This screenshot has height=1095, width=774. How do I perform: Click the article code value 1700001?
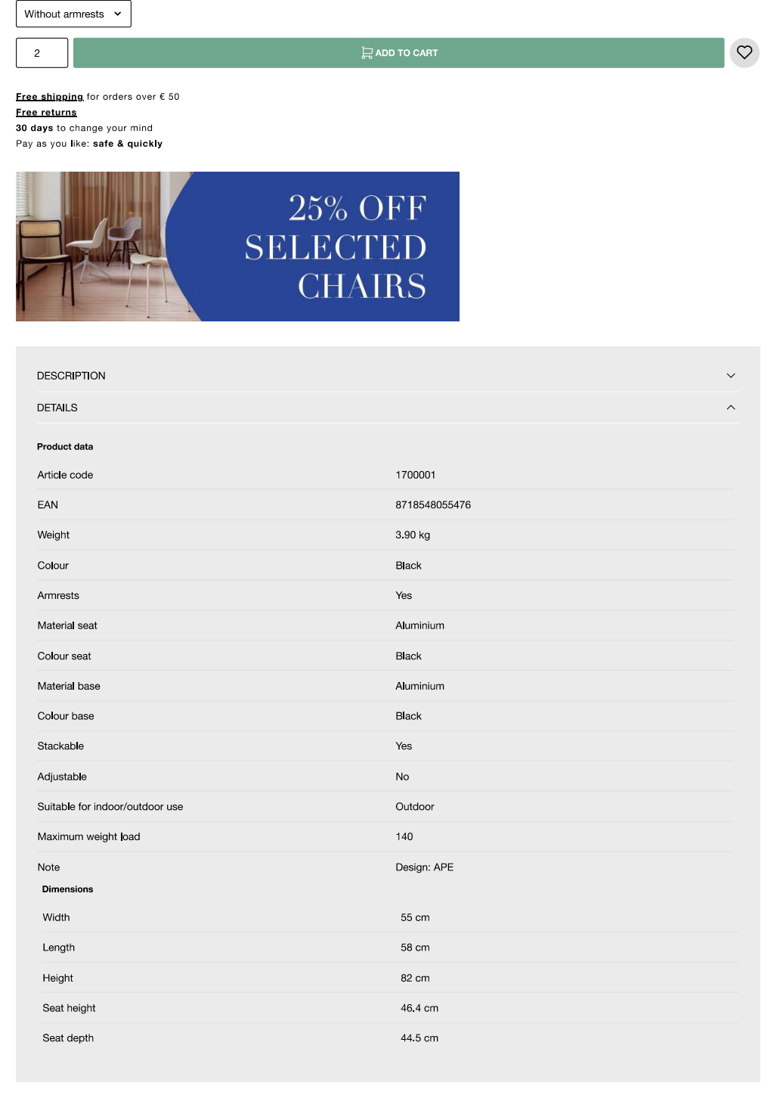pos(416,475)
